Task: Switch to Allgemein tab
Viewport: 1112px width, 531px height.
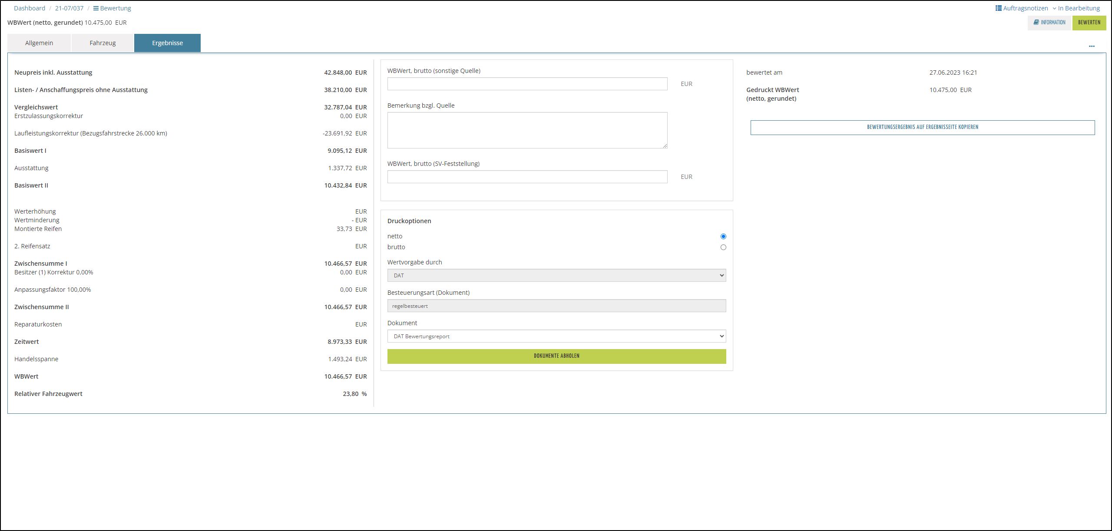Action: tap(39, 43)
